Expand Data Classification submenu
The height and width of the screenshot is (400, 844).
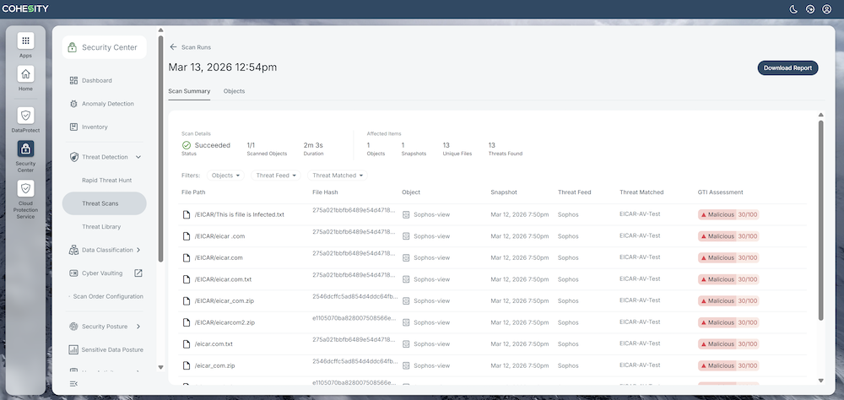click(138, 250)
